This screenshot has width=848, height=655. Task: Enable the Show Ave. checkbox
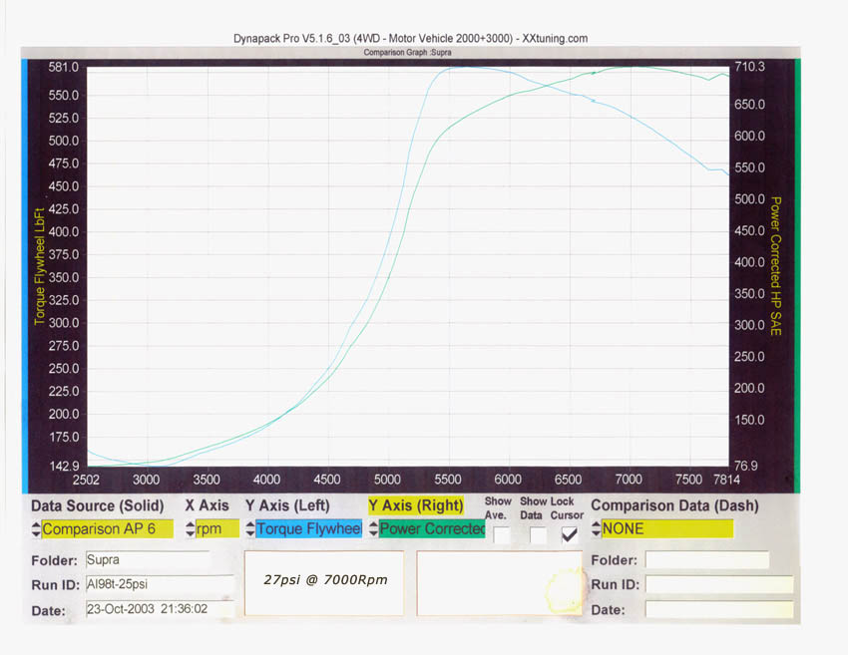pos(501,535)
